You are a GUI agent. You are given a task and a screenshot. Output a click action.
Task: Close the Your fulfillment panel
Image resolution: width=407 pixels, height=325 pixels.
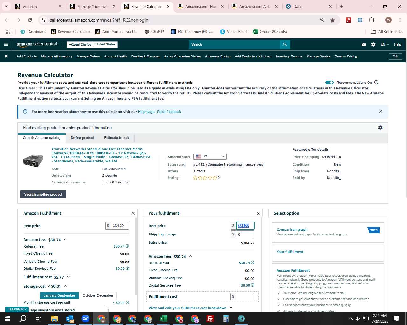pyautogui.click(x=258, y=213)
